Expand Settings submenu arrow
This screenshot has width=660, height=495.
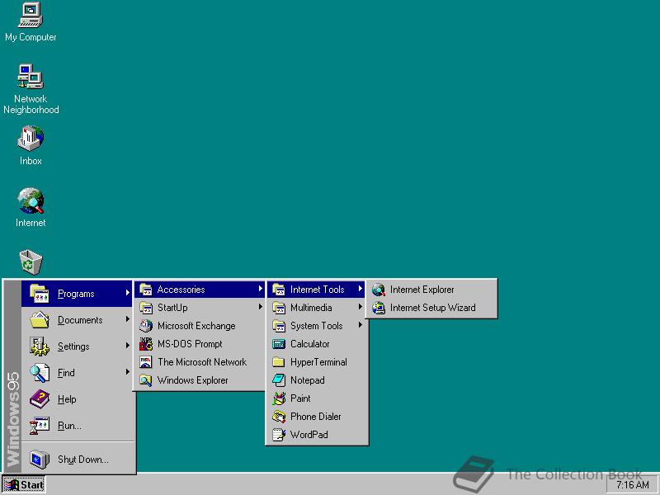pyautogui.click(x=127, y=346)
